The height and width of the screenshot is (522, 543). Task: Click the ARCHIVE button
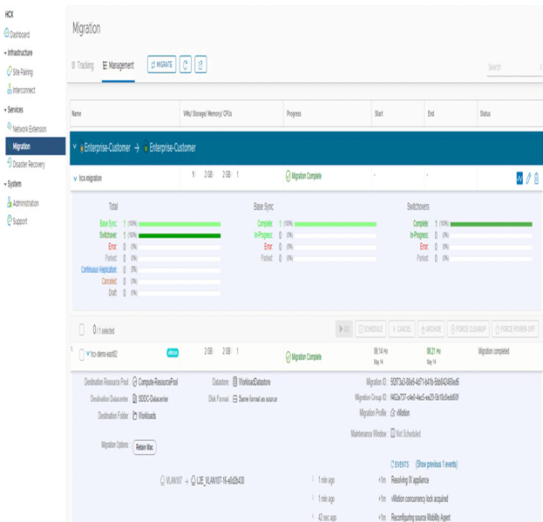pyautogui.click(x=431, y=329)
